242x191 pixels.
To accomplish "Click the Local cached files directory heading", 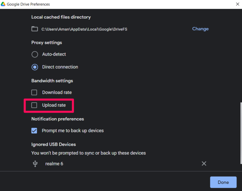I will pyautogui.click(x=61, y=17).
